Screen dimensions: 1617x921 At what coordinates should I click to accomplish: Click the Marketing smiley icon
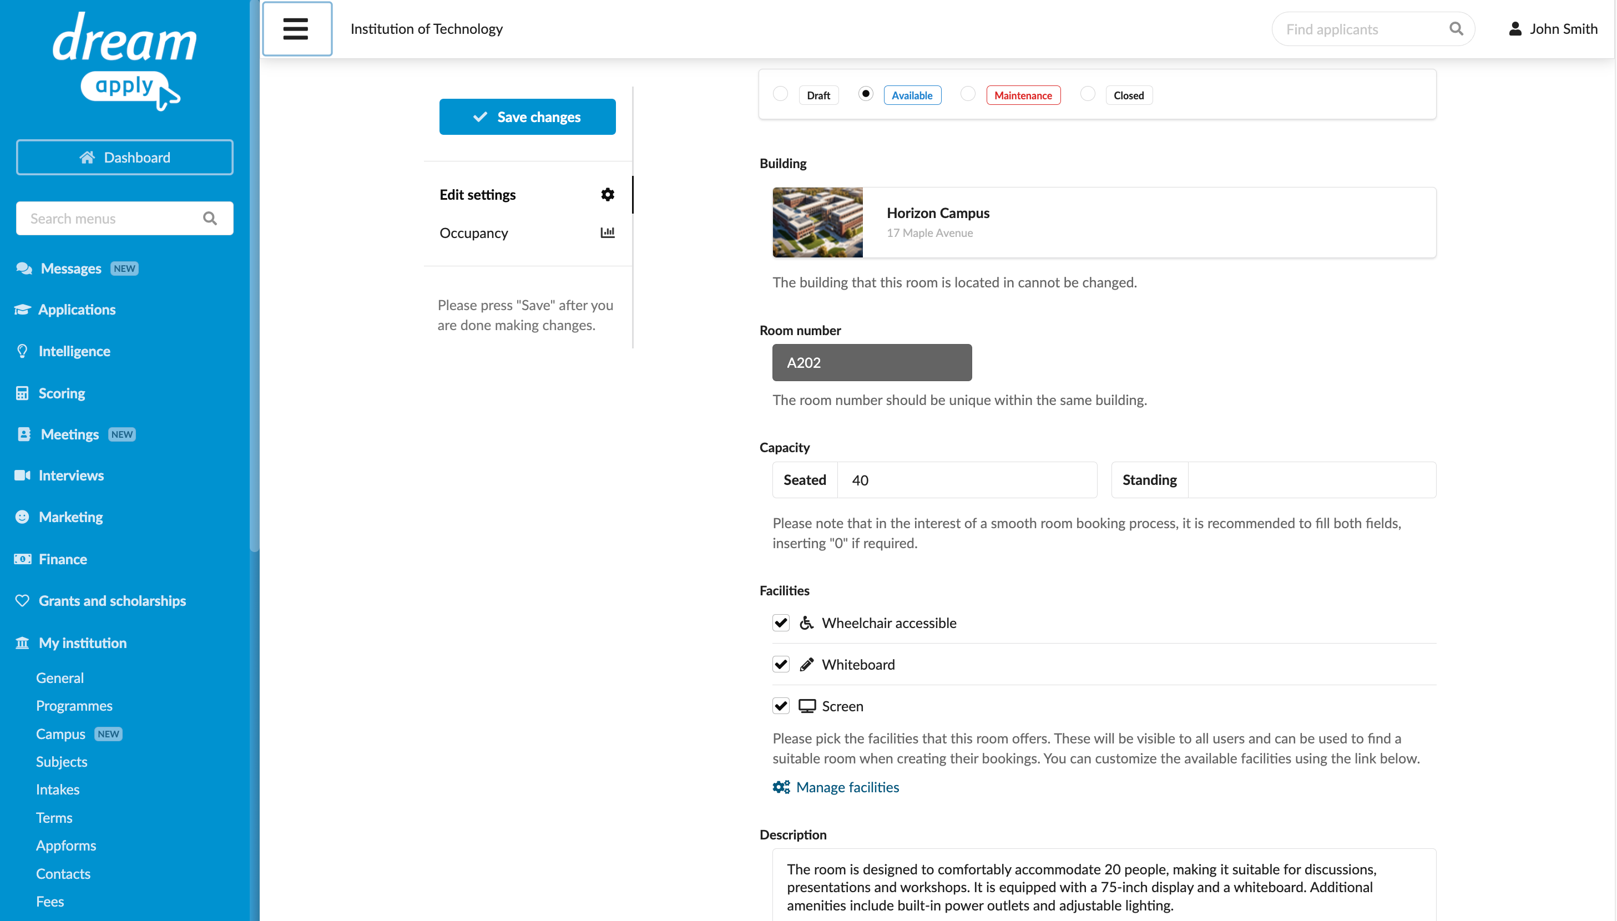(22, 518)
